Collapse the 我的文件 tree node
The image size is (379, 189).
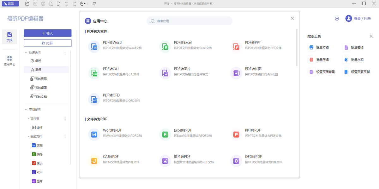[x=29, y=136]
